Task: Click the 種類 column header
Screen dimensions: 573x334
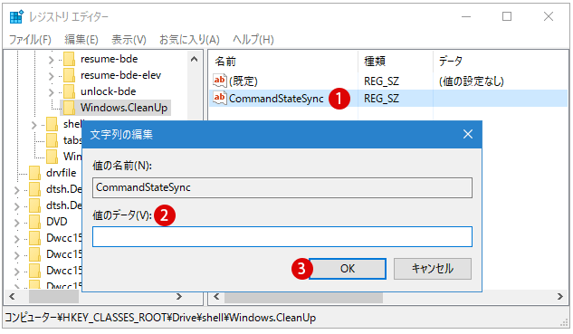Action: 396,61
